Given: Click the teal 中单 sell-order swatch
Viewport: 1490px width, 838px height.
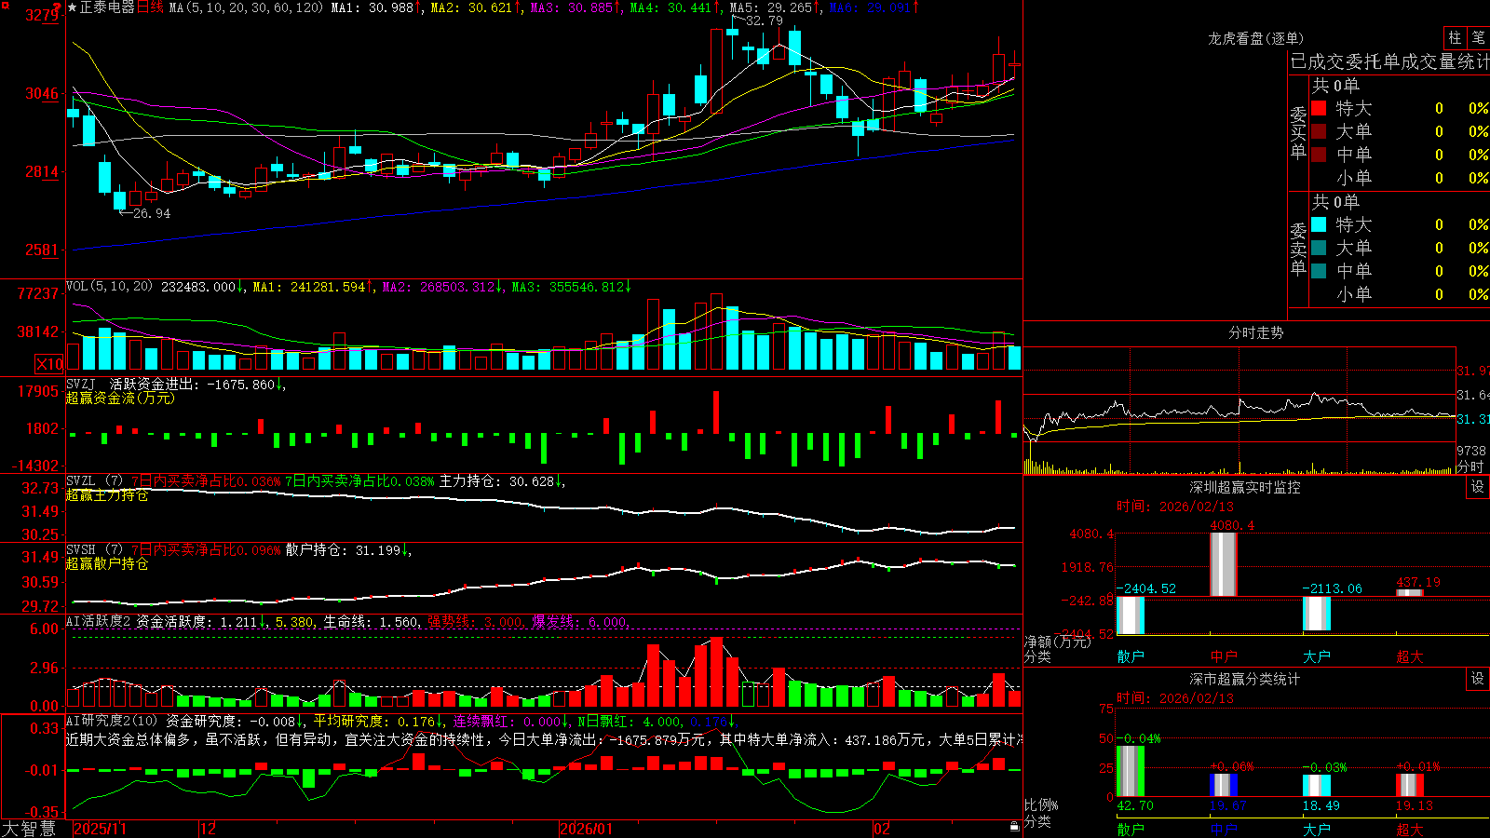Looking at the screenshot, I should pyautogui.click(x=1319, y=271).
